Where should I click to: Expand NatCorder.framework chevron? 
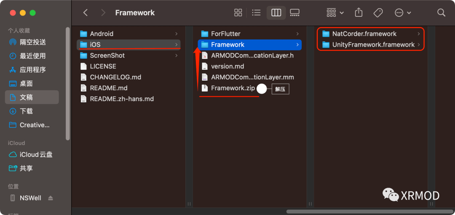pos(418,34)
